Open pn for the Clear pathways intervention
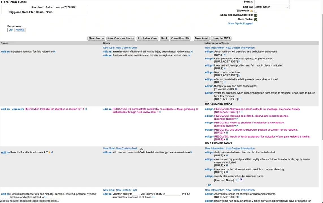 tap(212, 59)
